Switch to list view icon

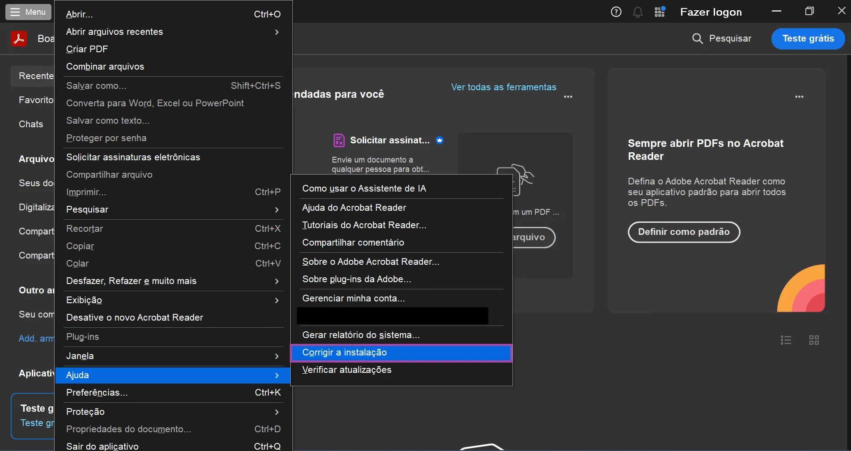(x=786, y=340)
